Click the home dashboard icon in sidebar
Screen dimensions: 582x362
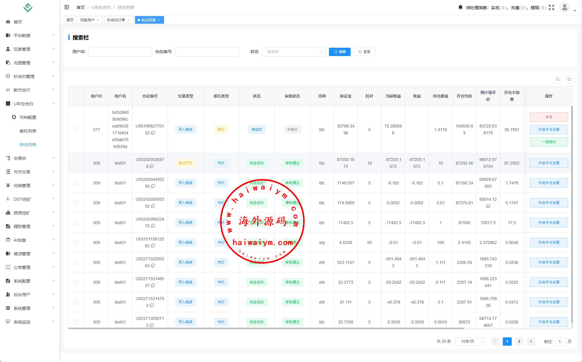[8, 22]
